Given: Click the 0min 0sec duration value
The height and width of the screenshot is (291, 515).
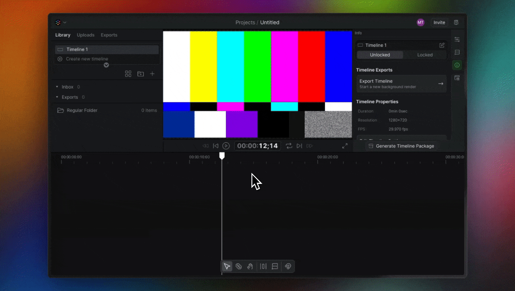Looking at the screenshot, I should click(398, 111).
